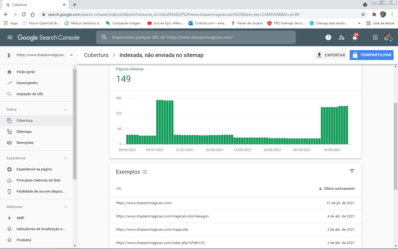Click the main page vertical scrollbar
Image resolution: width=398 pixels, height=249 pixels.
point(396,146)
